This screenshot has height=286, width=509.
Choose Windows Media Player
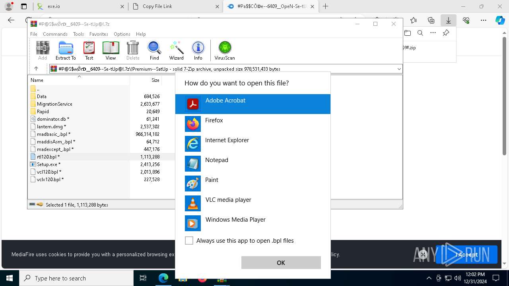[253, 223]
